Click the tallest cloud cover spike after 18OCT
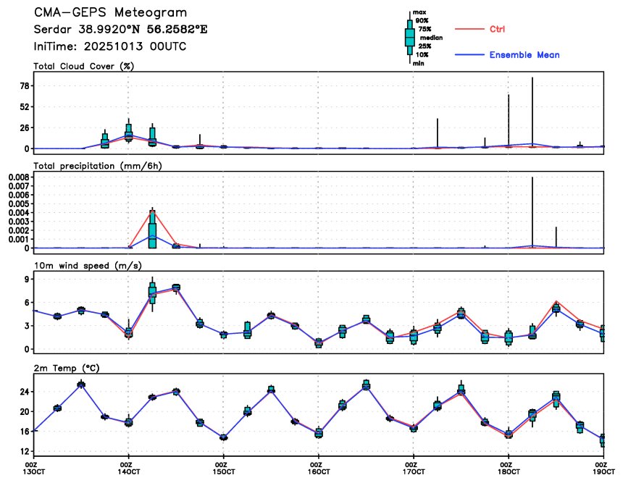 coord(532,78)
